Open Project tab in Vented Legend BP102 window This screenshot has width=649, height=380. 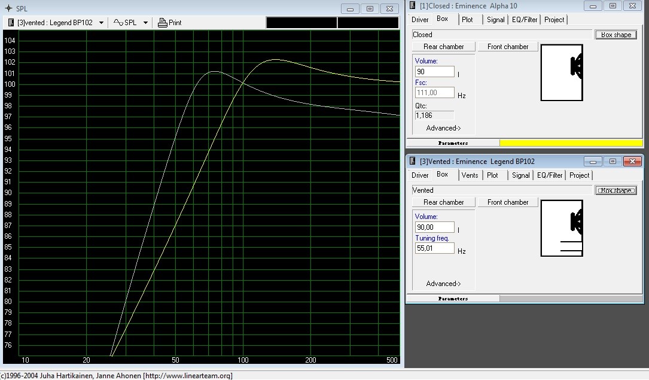pyautogui.click(x=580, y=175)
